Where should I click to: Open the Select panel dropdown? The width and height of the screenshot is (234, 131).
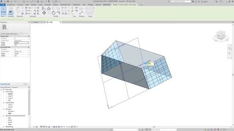click(3, 16)
